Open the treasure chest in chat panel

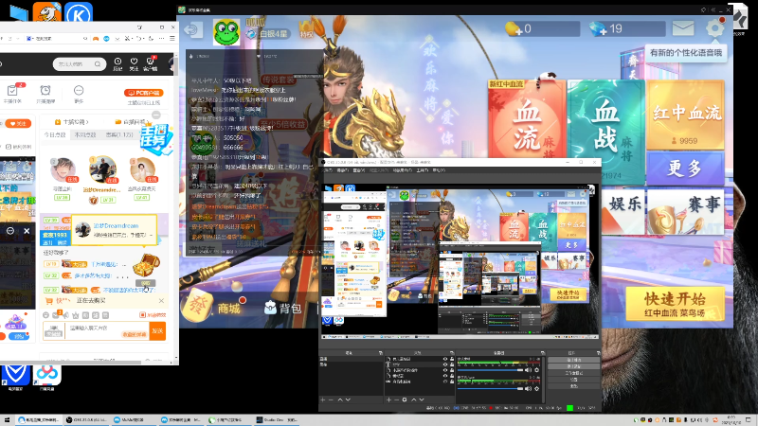point(147,265)
